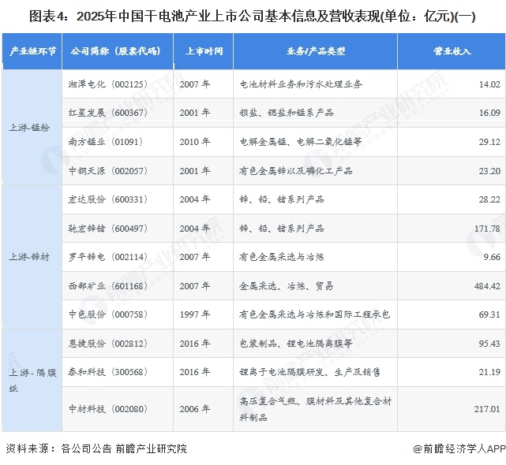Click the @前瞻经济学人APP attribution
Viewport: 506px width, 465px height.
click(x=458, y=448)
